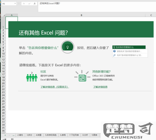
Task: Select column A header
Action: point(12,15)
